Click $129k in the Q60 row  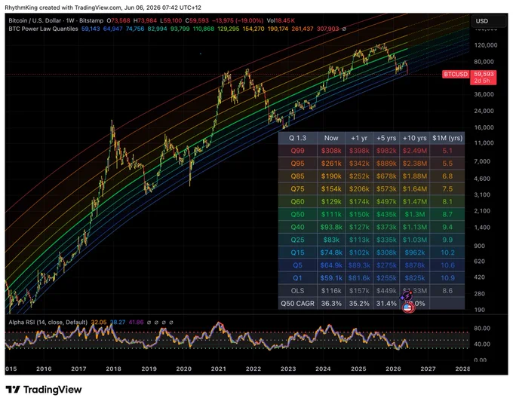331,202
